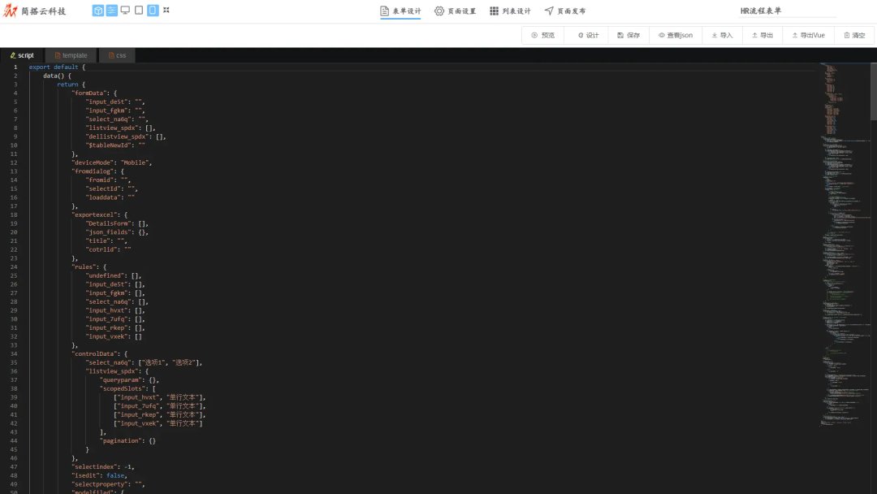Click the "pagination" key text
The image size is (877, 494).
[x=120, y=441]
